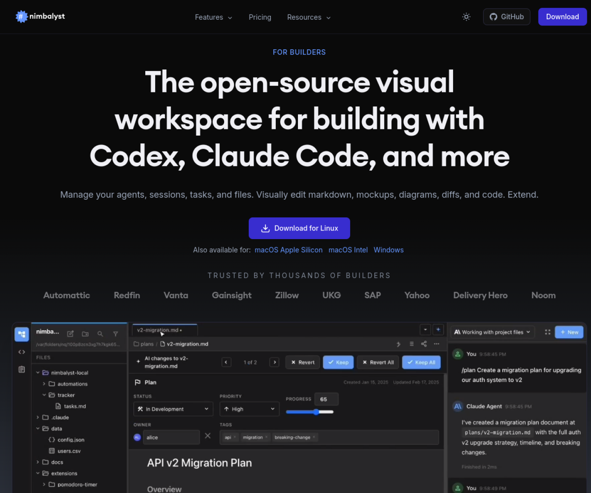Click the share icon in the editor bar
The height and width of the screenshot is (493, 591).
(x=424, y=344)
